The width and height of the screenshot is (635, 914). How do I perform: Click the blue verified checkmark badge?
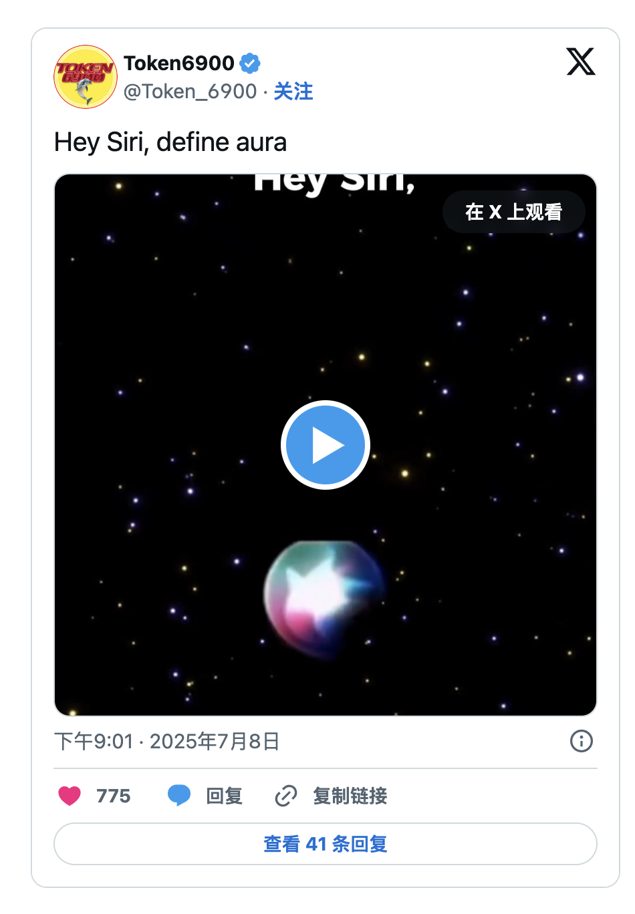[250, 63]
